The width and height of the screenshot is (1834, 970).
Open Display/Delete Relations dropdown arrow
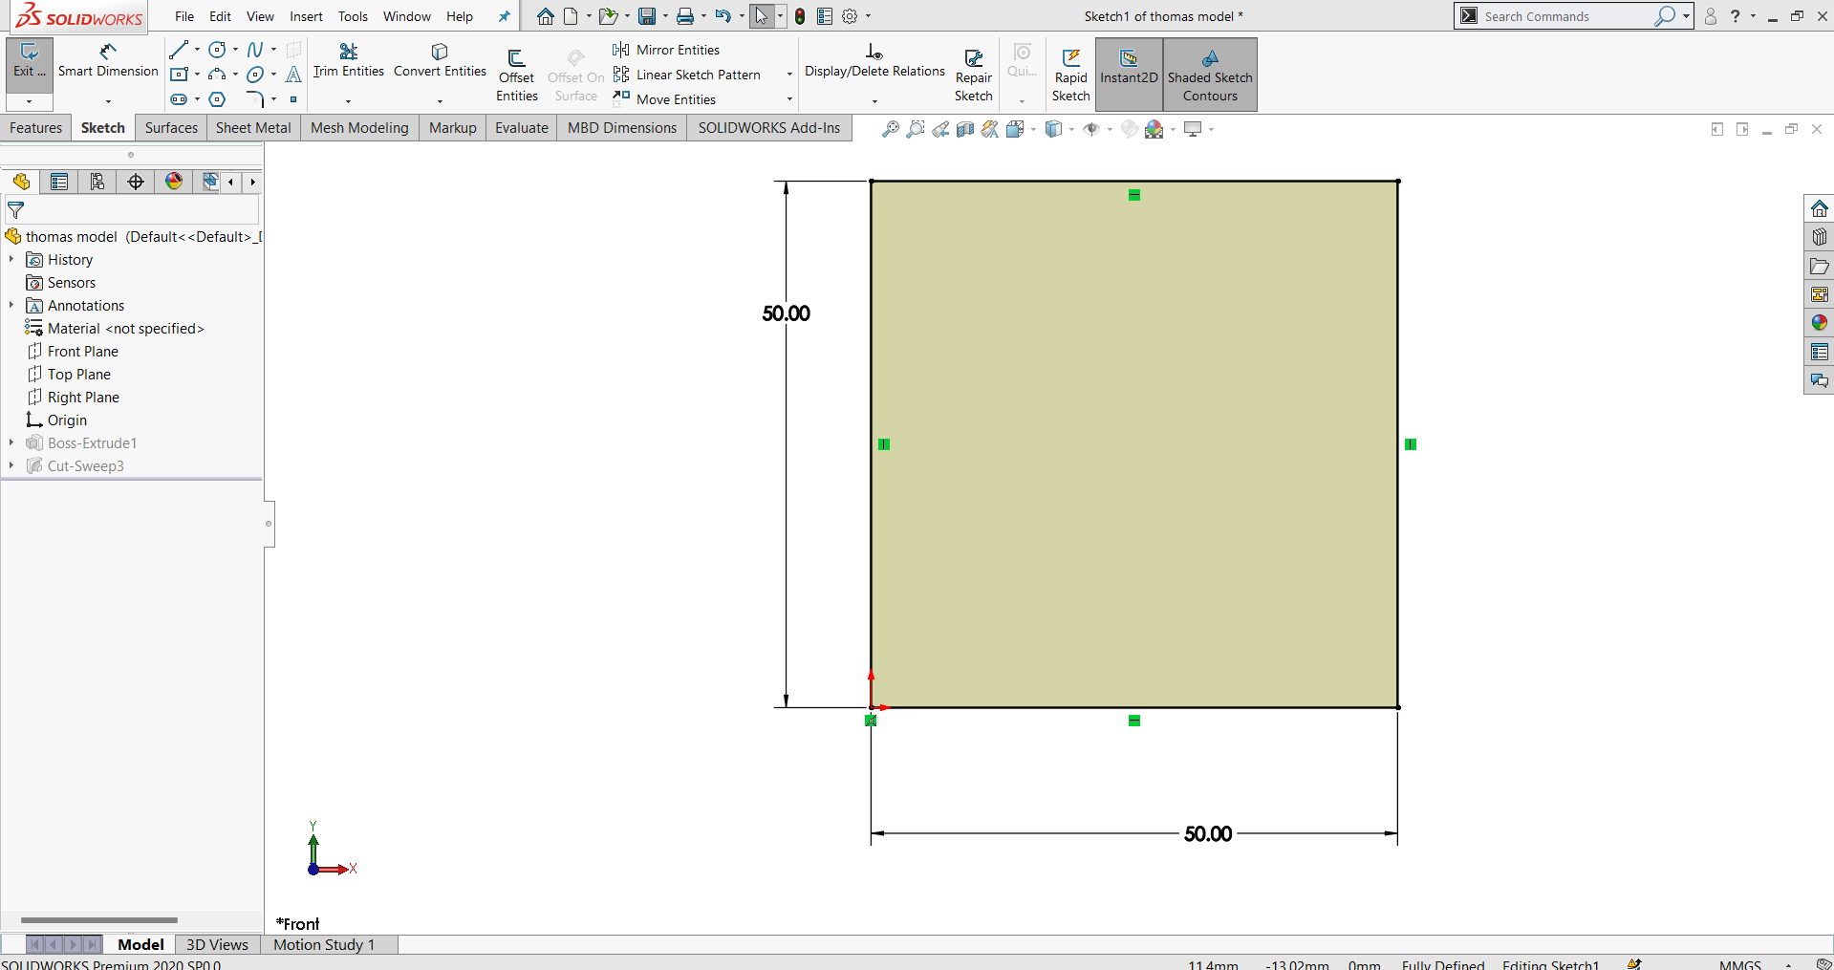(x=874, y=100)
